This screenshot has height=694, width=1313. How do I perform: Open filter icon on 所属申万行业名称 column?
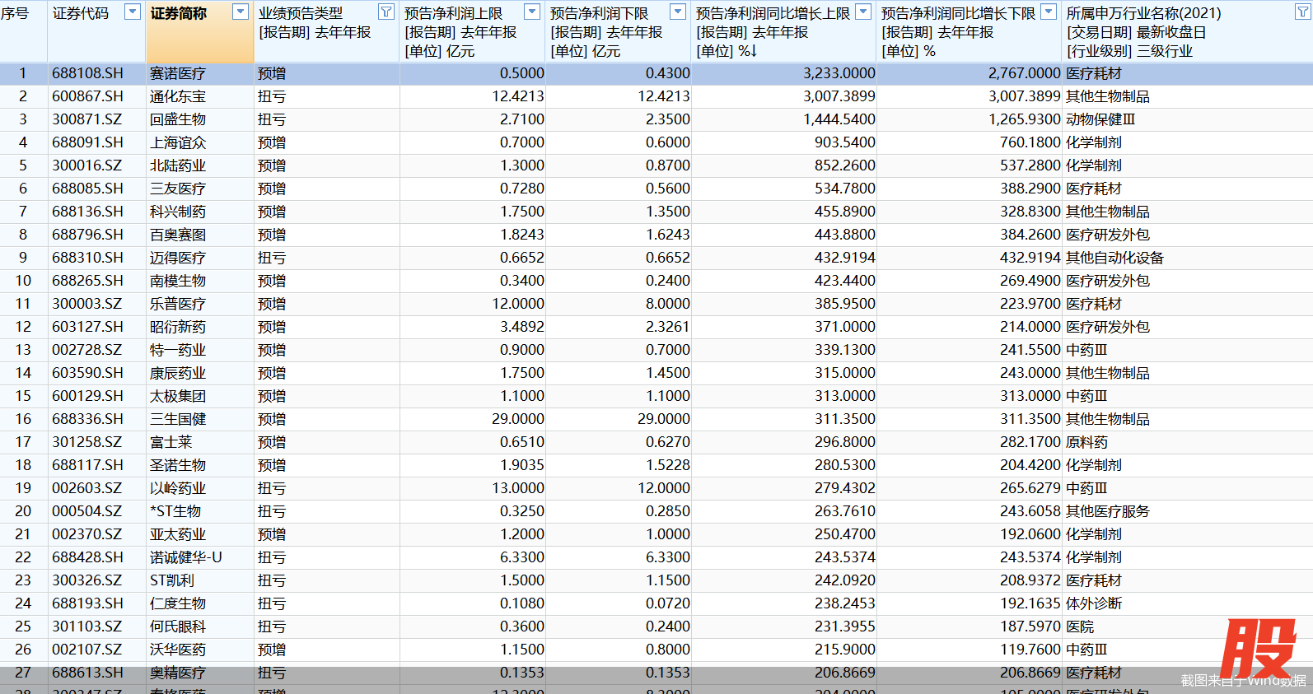[1302, 12]
